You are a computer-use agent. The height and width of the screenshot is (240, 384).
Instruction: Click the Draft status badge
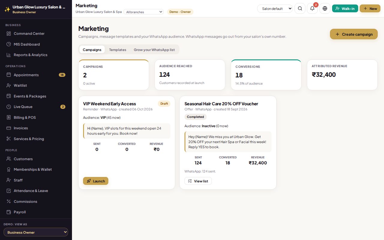164,103
